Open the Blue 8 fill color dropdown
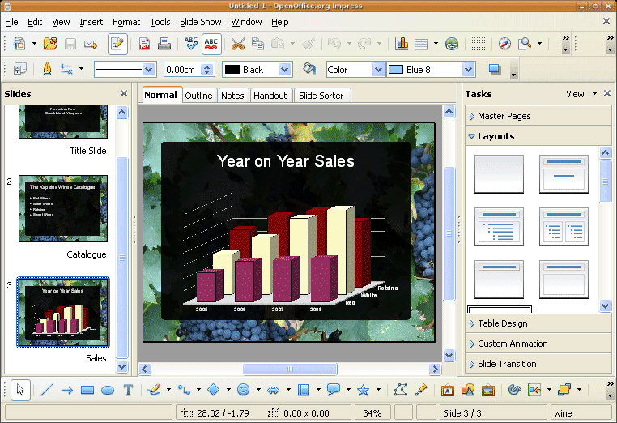The width and height of the screenshot is (617, 423). click(467, 70)
